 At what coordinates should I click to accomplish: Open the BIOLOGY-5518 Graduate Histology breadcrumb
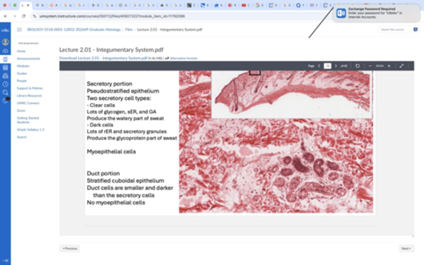74,29
